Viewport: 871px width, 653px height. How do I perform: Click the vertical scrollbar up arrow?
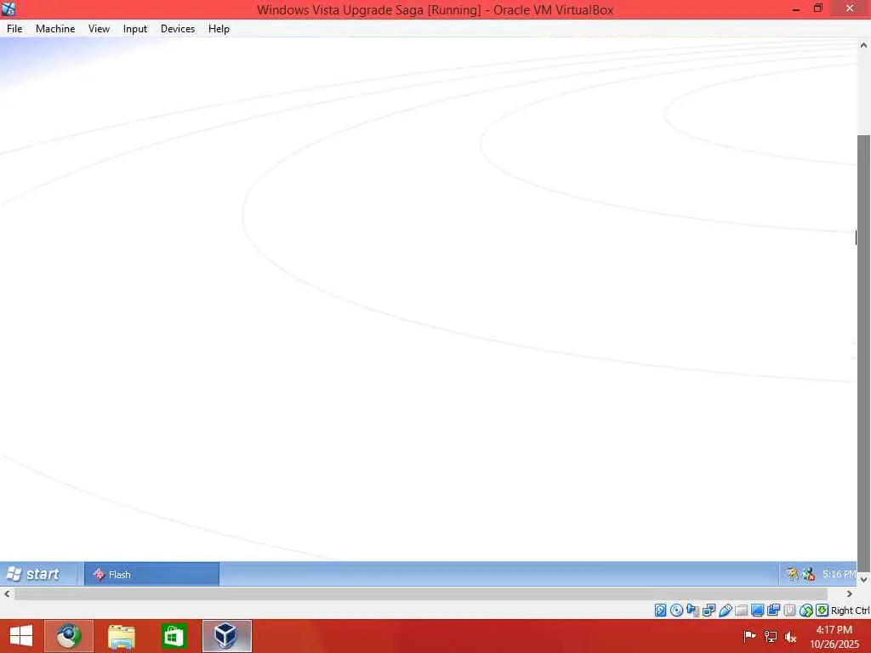point(863,46)
